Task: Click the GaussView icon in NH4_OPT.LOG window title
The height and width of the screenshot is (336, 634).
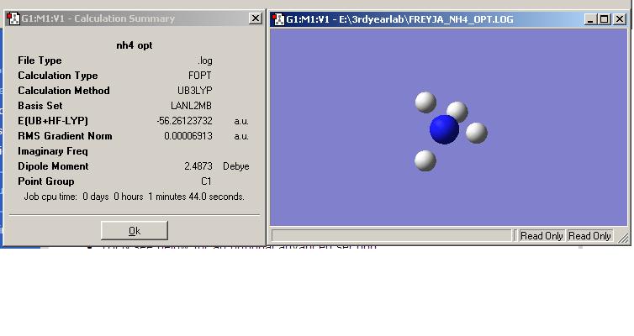Action: pyautogui.click(x=278, y=19)
